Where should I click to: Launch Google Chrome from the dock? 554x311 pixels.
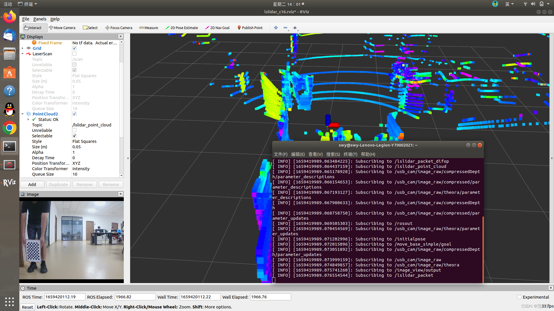pos(10,128)
